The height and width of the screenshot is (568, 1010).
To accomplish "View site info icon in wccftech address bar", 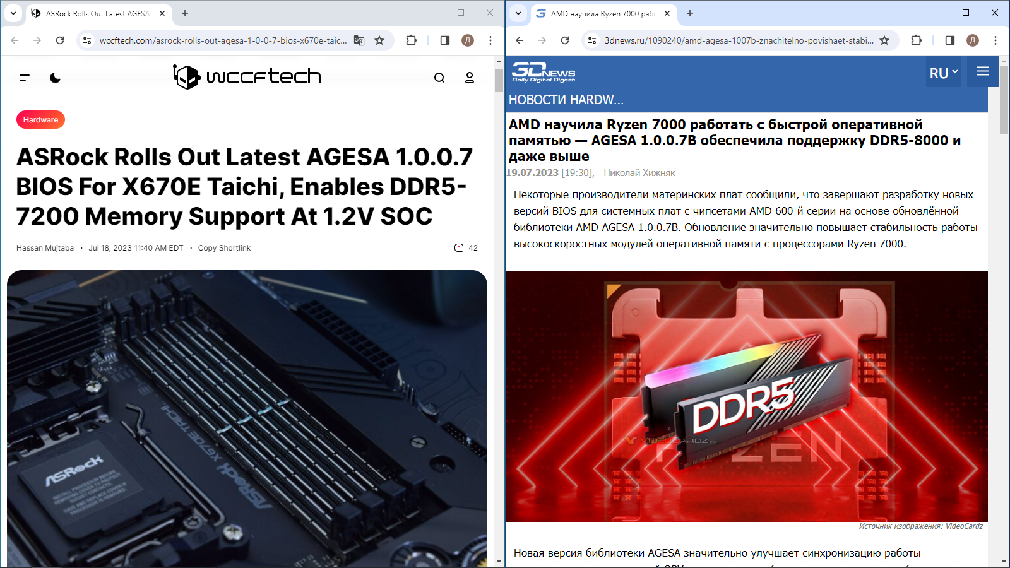I will [87, 40].
